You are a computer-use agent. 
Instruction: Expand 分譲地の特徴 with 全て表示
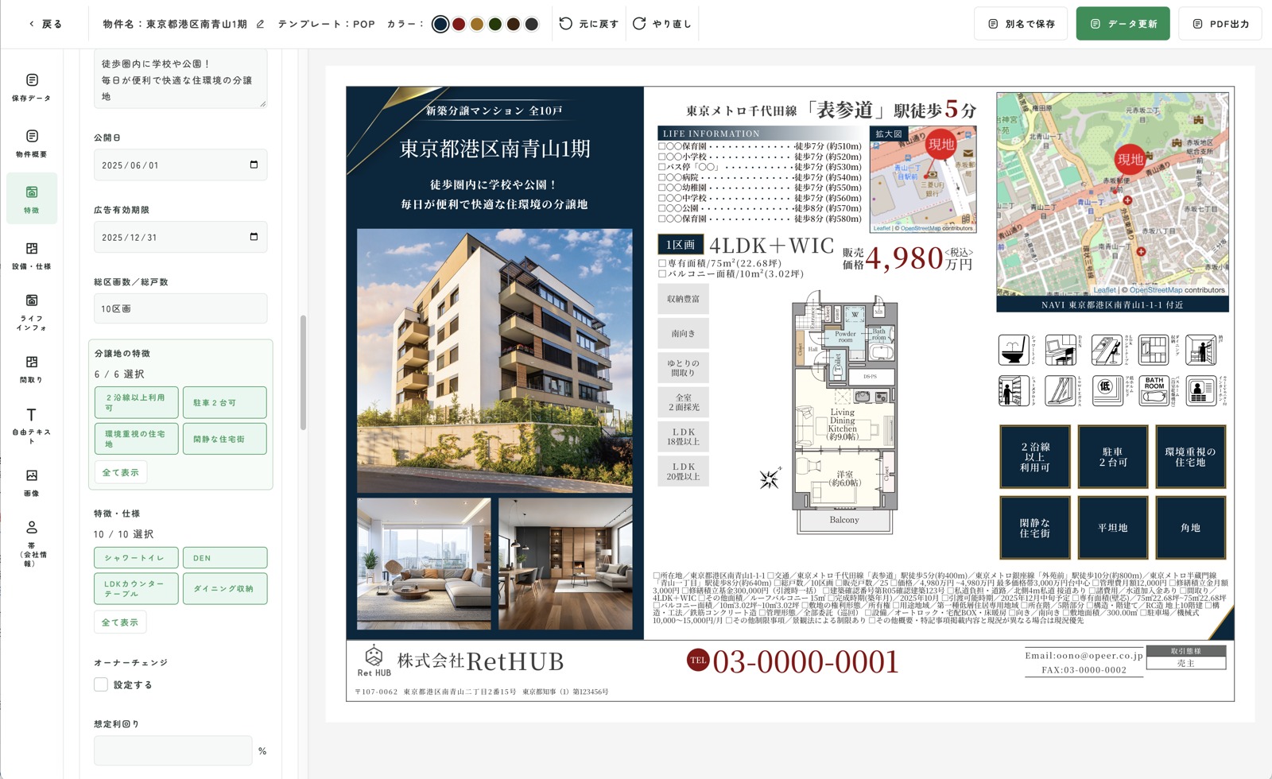pyautogui.click(x=120, y=472)
